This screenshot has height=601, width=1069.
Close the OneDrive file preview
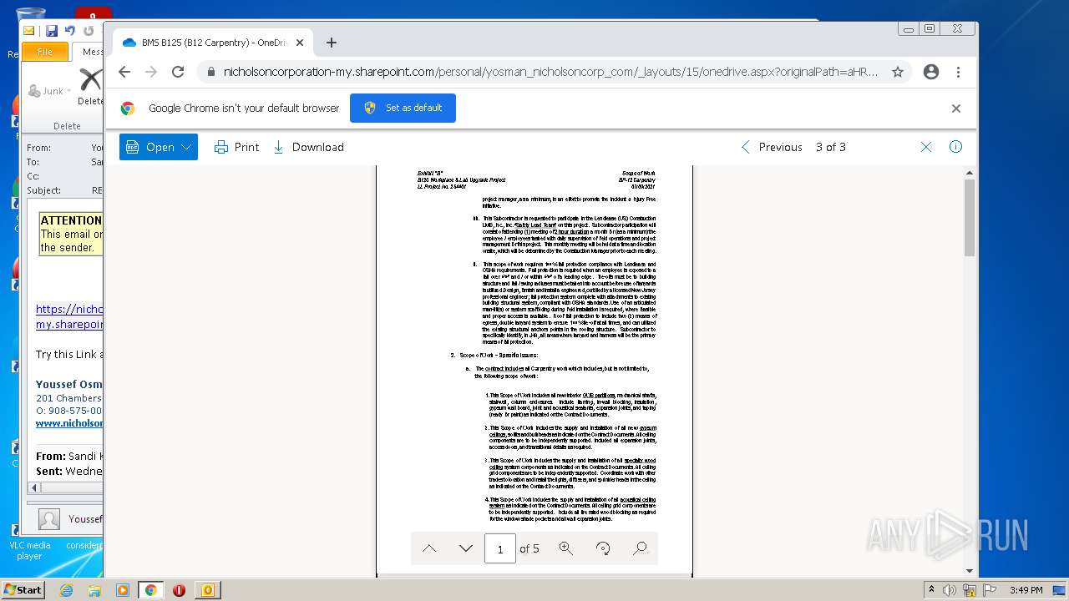pos(926,147)
